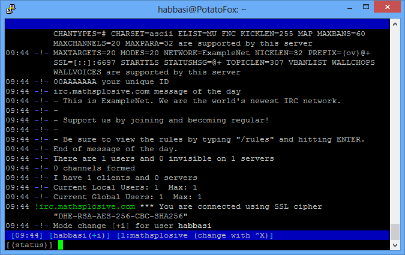The height and width of the screenshot is (255, 405).
Task: Click 'irc.mathsplosive.com message of the day'
Action: [147, 91]
